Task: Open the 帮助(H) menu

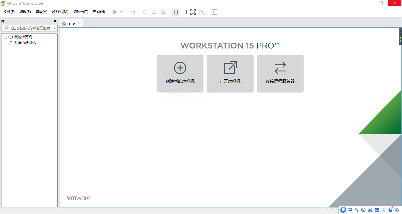Action: (x=99, y=12)
